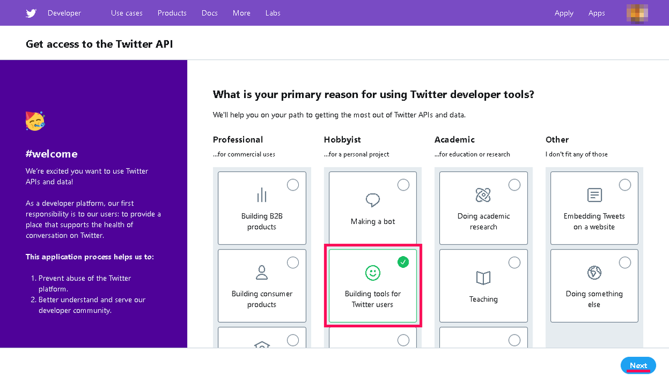Select the Making a bot radio button
This screenshot has height=382, width=669.
coord(404,185)
